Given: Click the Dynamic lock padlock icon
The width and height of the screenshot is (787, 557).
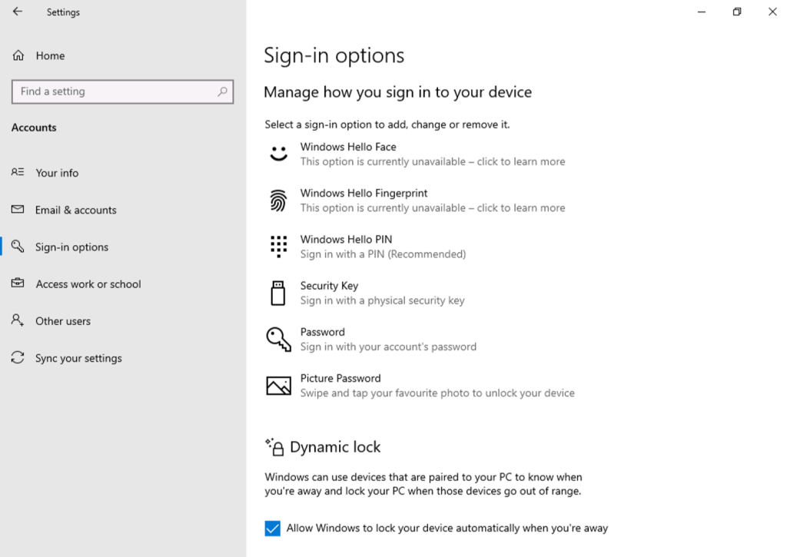Looking at the screenshot, I should [274, 446].
